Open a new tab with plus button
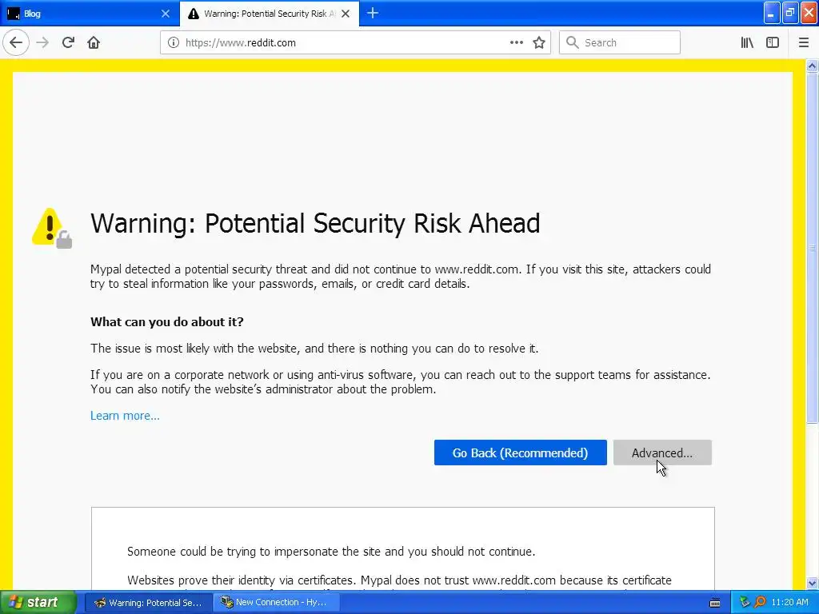 click(373, 13)
